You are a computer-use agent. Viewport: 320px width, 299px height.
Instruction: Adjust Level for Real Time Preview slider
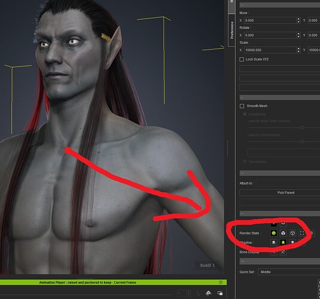(302, 127)
